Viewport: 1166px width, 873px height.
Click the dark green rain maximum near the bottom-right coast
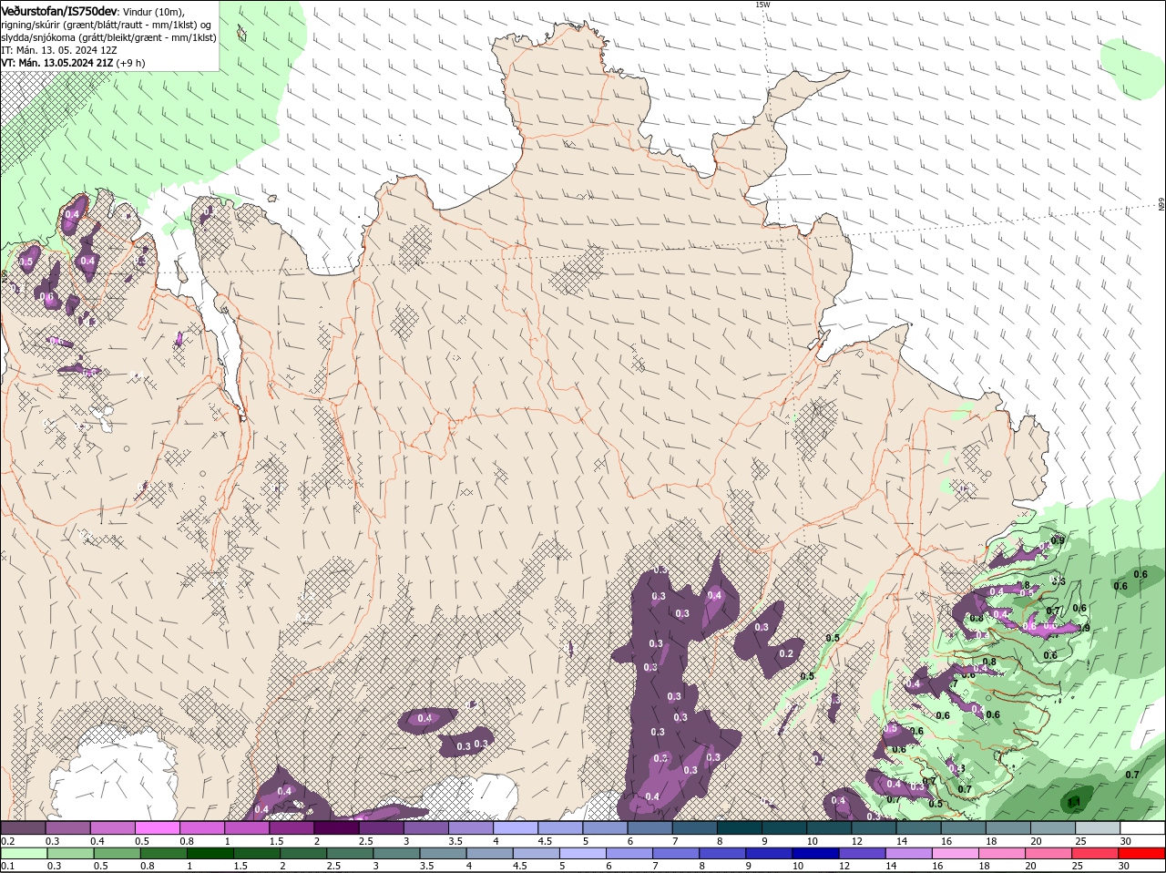point(1075,800)
